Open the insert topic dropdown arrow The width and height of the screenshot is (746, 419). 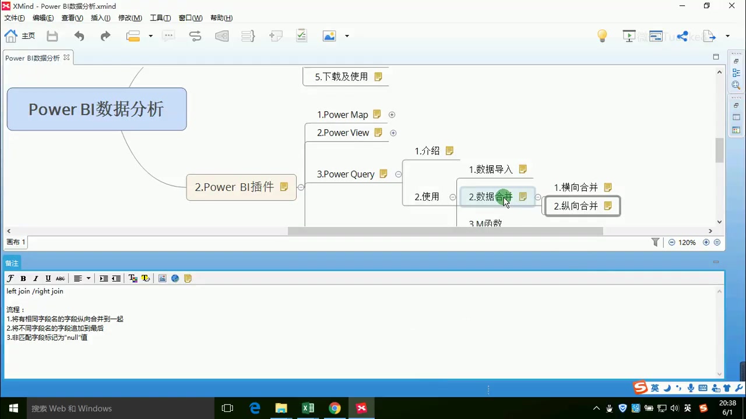[x=150, y=36]
